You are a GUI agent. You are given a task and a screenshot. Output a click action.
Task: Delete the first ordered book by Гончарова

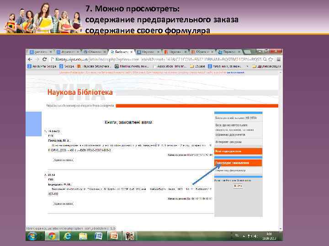click(63, 160)
